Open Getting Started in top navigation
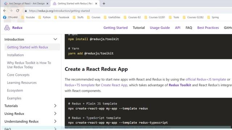 pyautogui.click(x=115, y=28)
